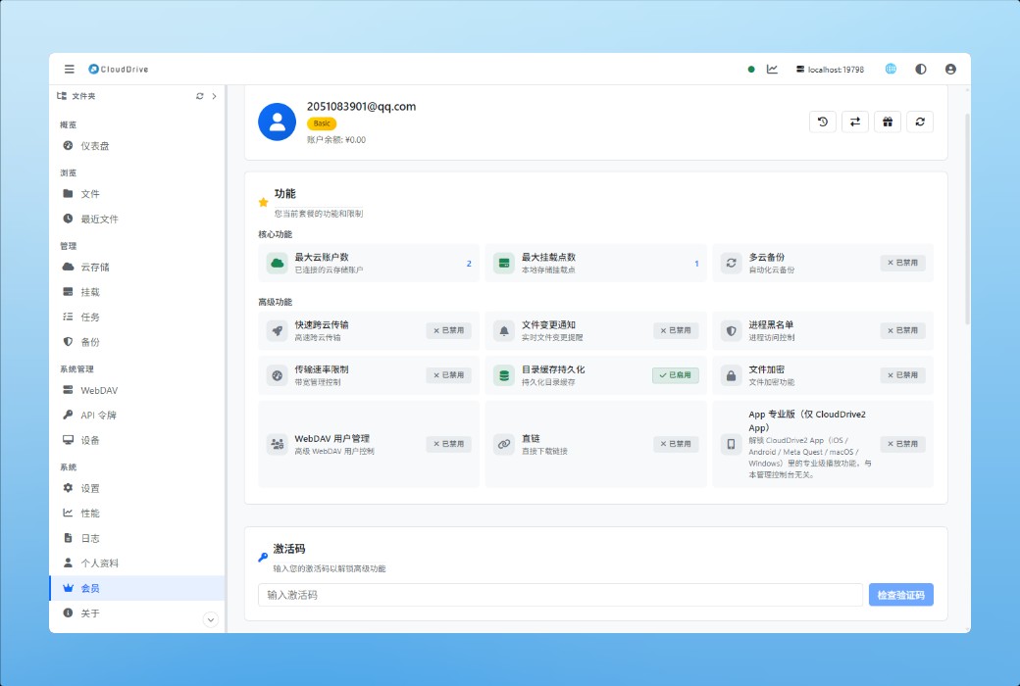Open 个人资料 profile page
Image resolution: width=1020 pixels, height=686 pixels.
coord(137,563)
